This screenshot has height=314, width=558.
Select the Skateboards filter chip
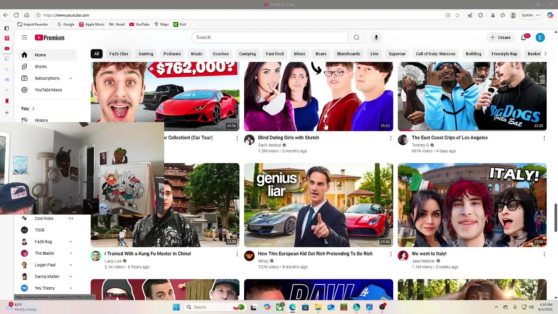click(348, 54)
